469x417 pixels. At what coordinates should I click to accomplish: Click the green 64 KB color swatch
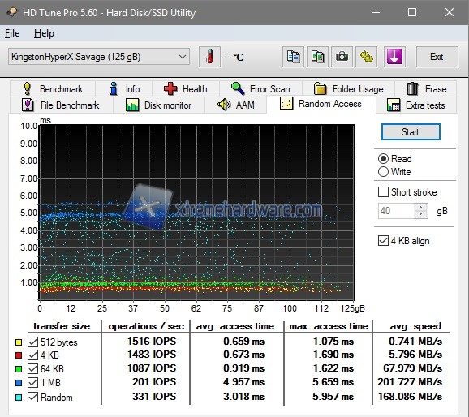[18, 369]
